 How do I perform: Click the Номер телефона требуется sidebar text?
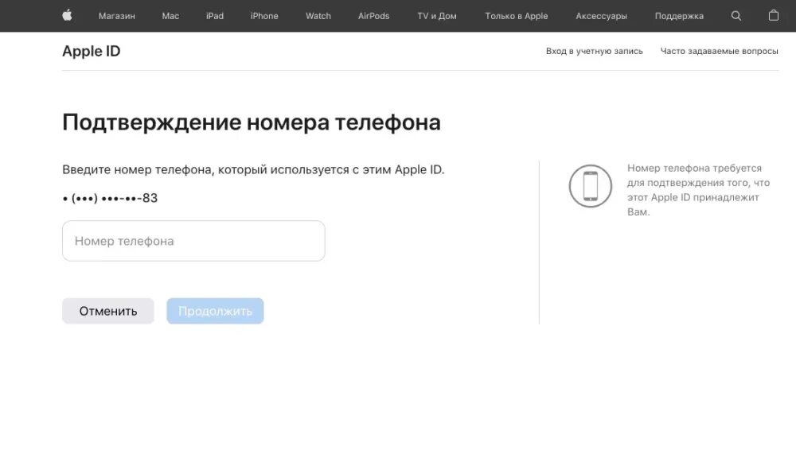699,190
